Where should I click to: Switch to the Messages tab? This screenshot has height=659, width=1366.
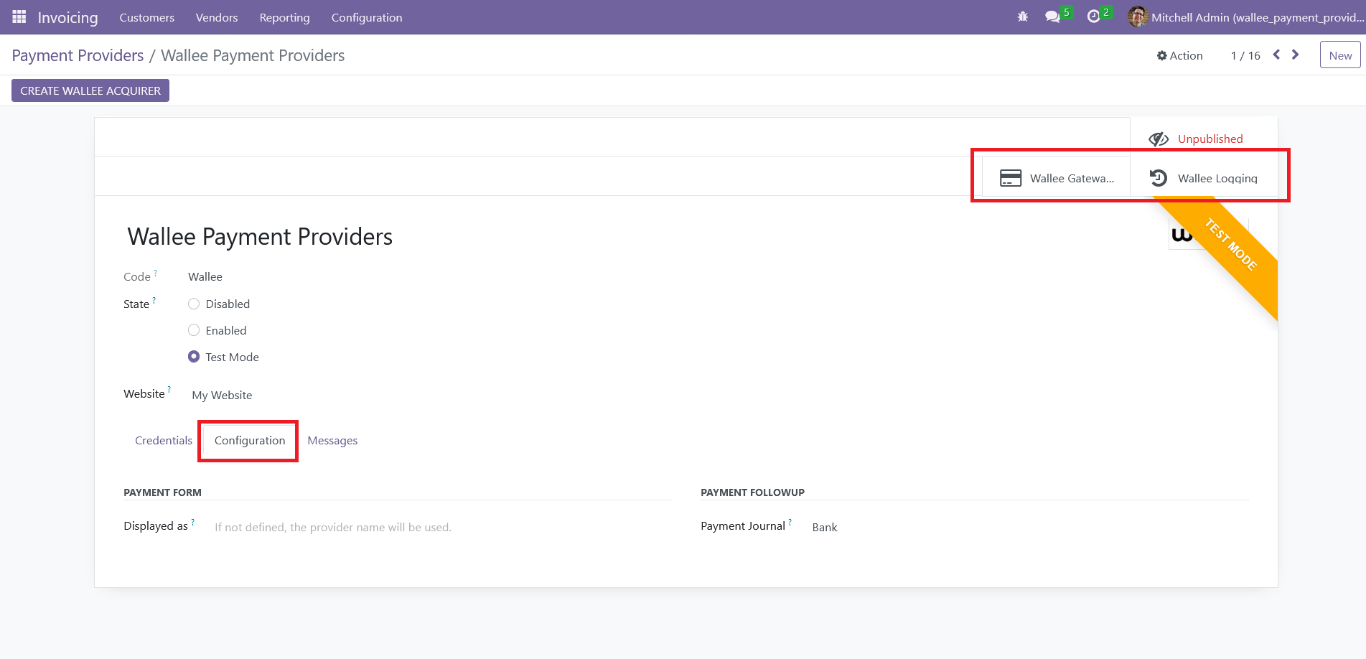point(332,440)
